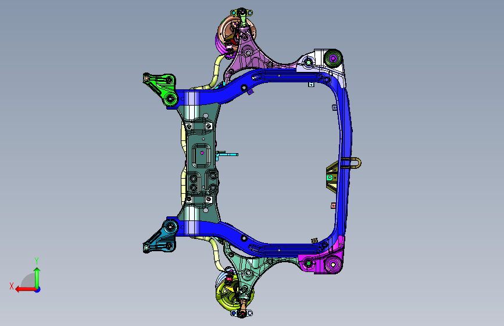Select the gray XY plane arc on the triad
Viewport: 504px width, 326px height.
pyautogui.click(x=28, y=280)
